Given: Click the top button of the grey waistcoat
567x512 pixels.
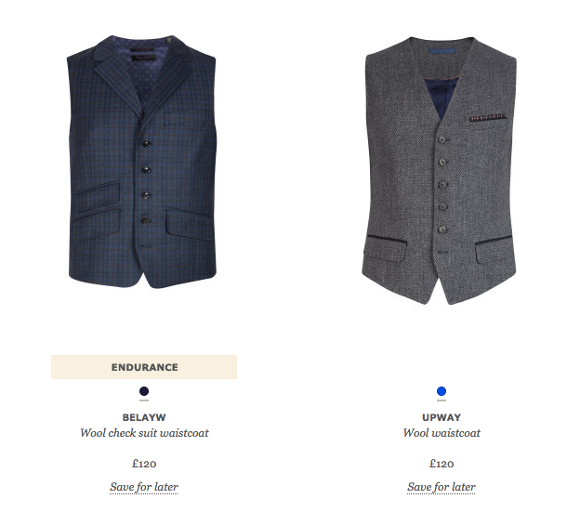Looking at the screenshot, I should pyautogui.click(x=442, y=139).
